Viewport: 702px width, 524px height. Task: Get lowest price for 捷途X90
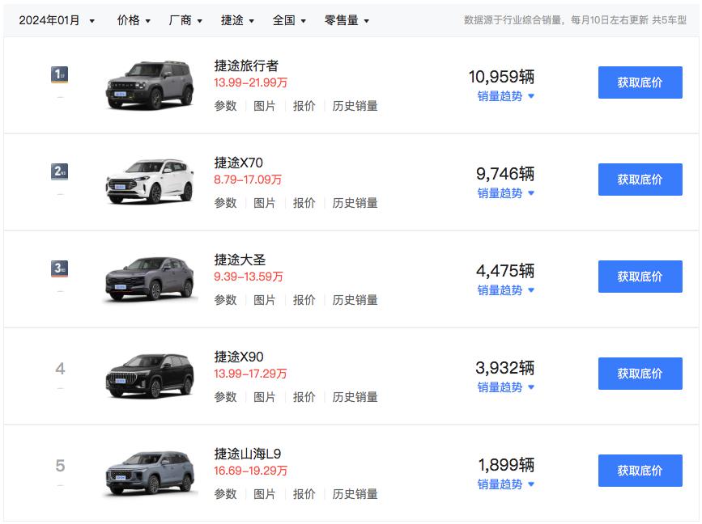click(x=640, y=374)
